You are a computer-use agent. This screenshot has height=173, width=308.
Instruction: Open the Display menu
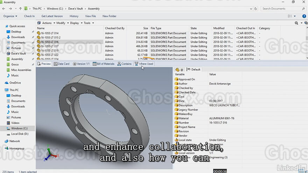(x=76, y=23)
